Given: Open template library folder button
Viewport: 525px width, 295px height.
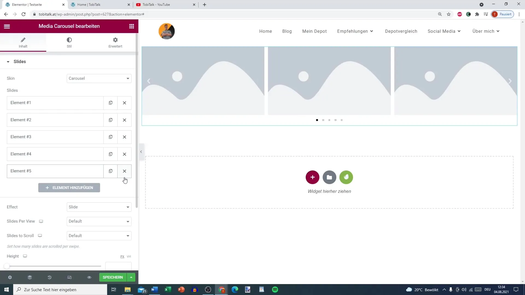Looking at the screenshot, I should (x=329, y=177).
